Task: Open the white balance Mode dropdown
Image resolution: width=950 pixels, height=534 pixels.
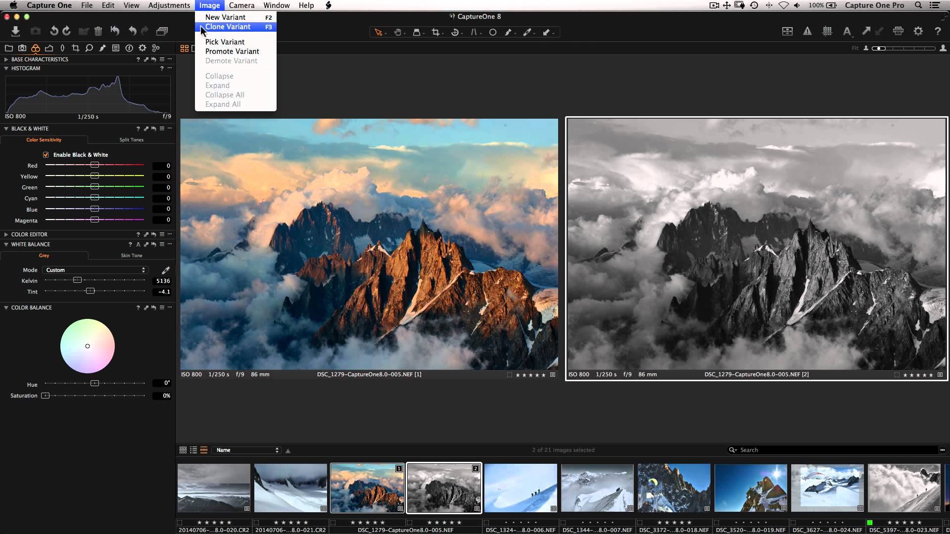Action: (x=95, y=270)
